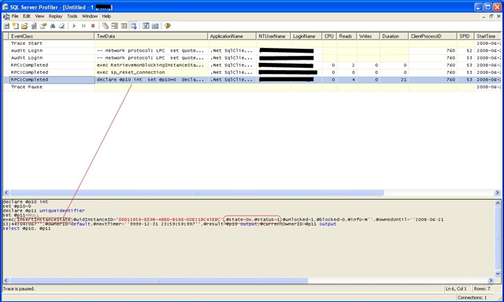The image size is (504, 302).
Task: Click the 'Connections: 1' status indicator
Action: [472, 298]
